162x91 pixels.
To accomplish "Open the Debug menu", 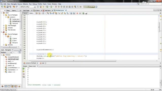I will (35, 4).
